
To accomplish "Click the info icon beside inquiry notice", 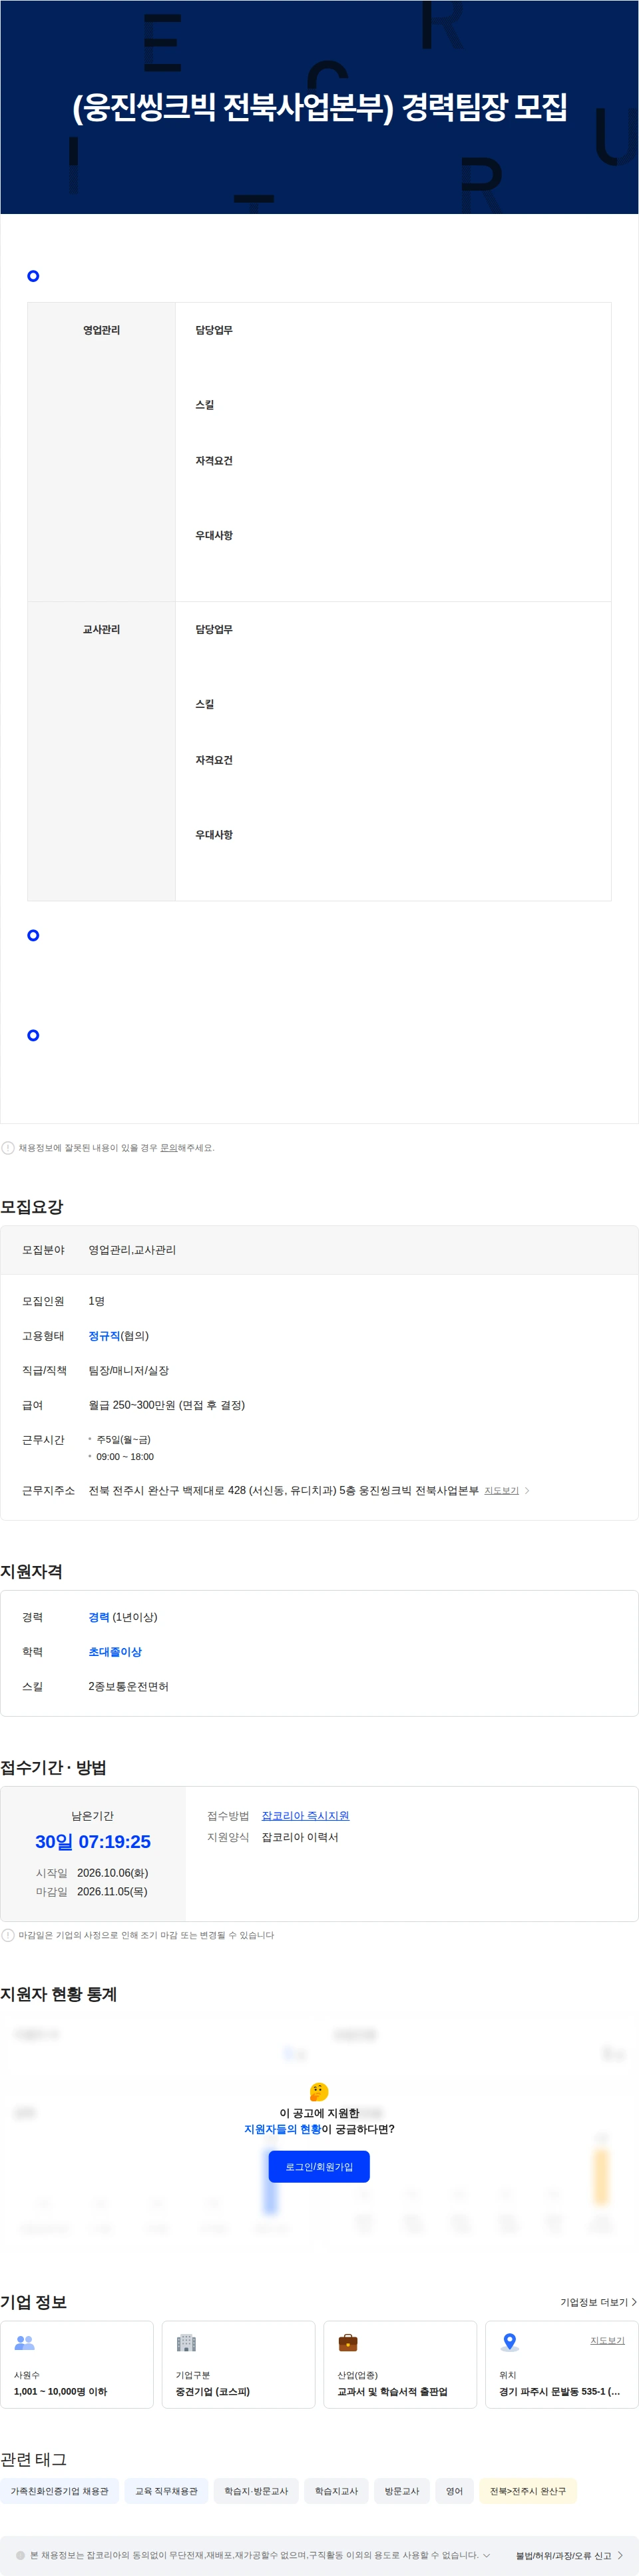I will pos(8,1148).
